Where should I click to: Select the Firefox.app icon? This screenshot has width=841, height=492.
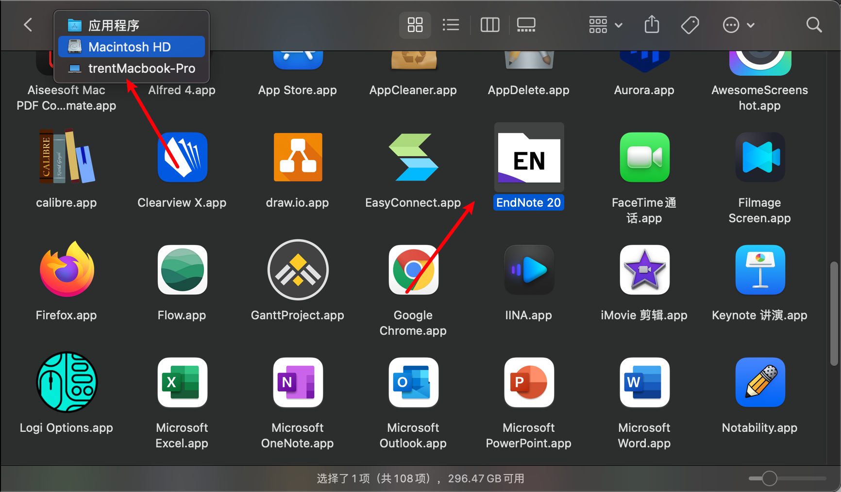click(67, 269)
